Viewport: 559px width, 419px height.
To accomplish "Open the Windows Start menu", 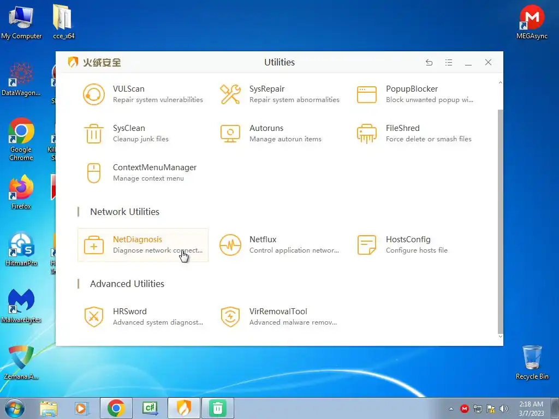I will click(15, 408).
